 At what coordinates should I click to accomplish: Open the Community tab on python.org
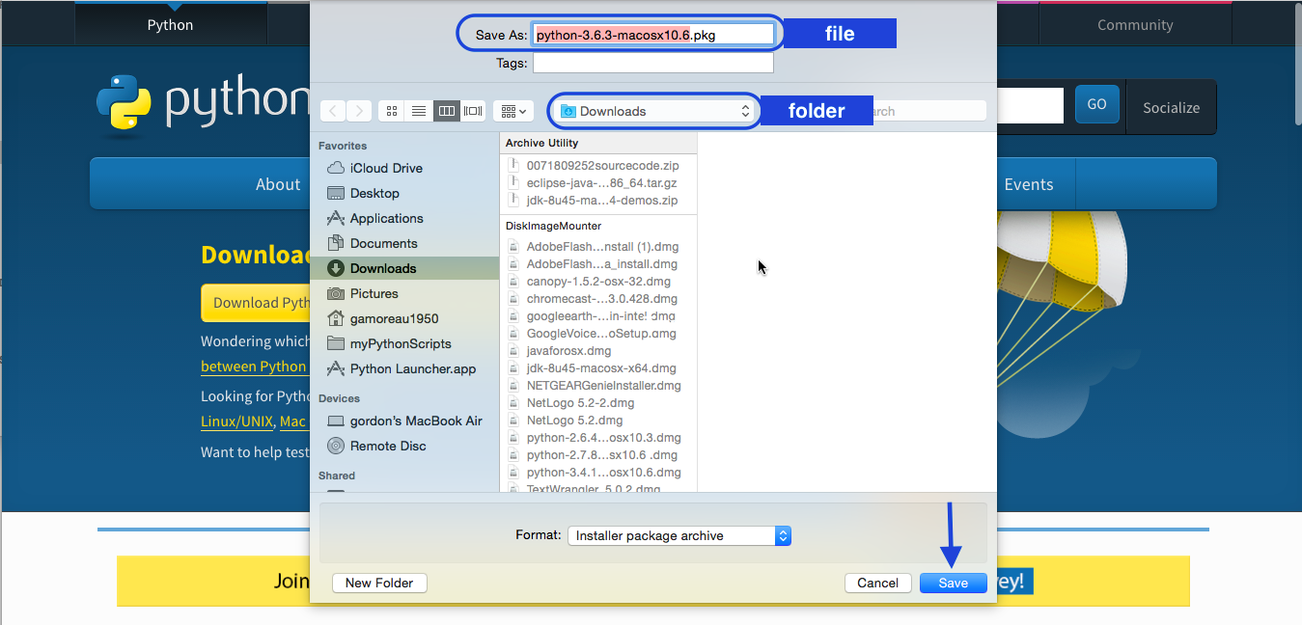pyautogui.click(x=1135, y=24)
